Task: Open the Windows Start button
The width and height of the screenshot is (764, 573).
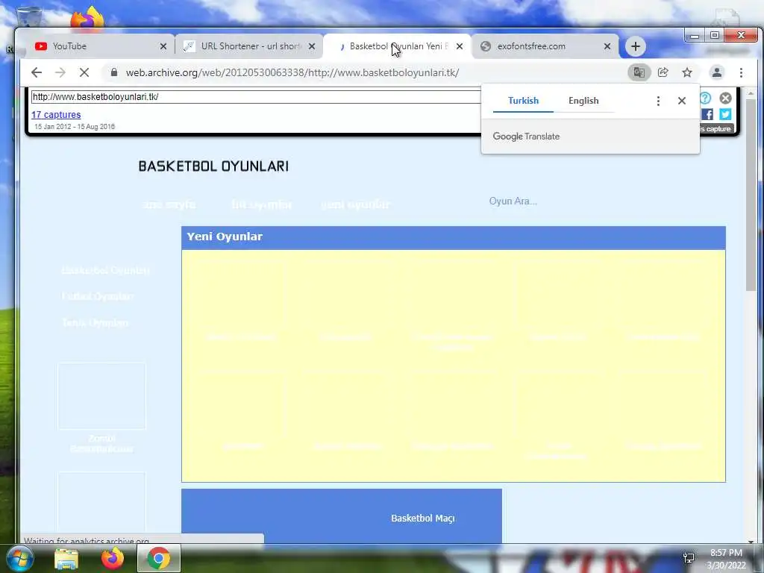Action: point(20,558)
